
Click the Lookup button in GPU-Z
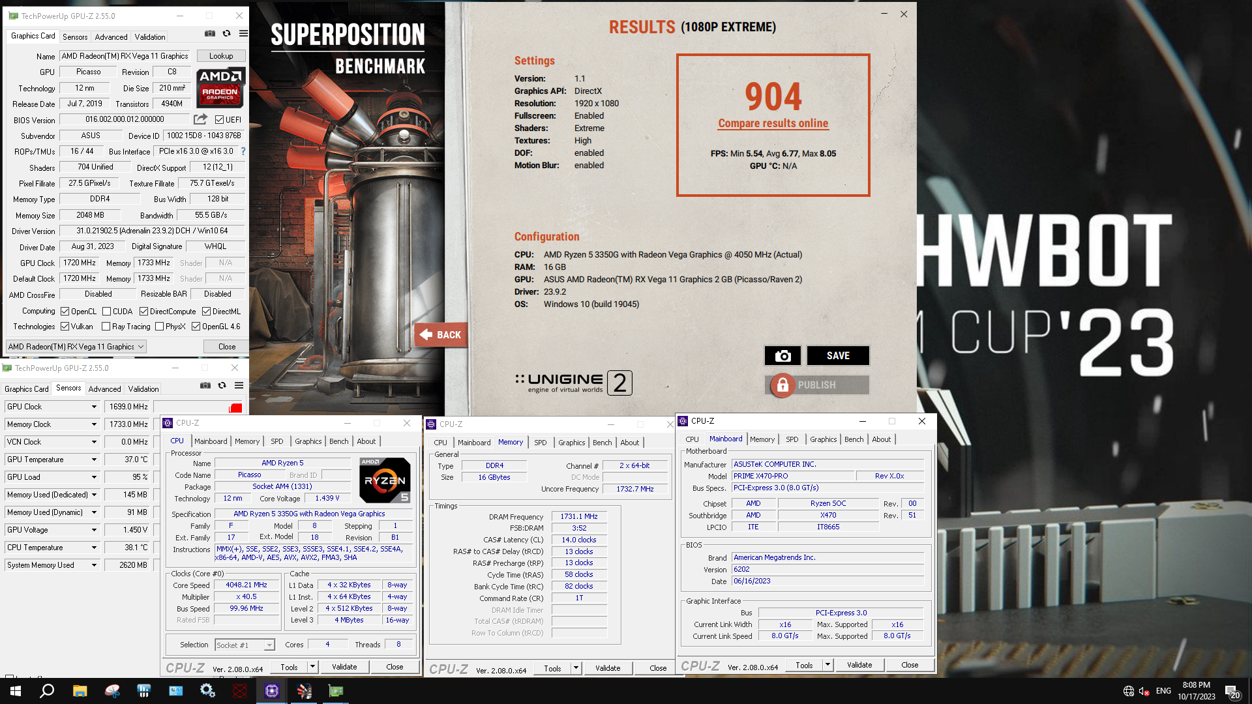pyautogui.click(x=221, y=56)
